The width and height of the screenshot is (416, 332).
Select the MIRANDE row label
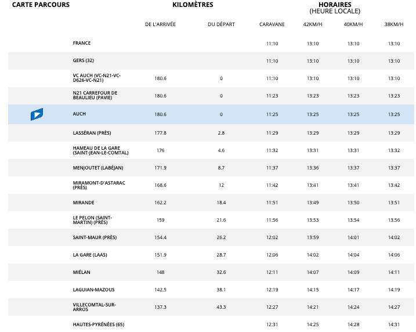coord(84,203)
